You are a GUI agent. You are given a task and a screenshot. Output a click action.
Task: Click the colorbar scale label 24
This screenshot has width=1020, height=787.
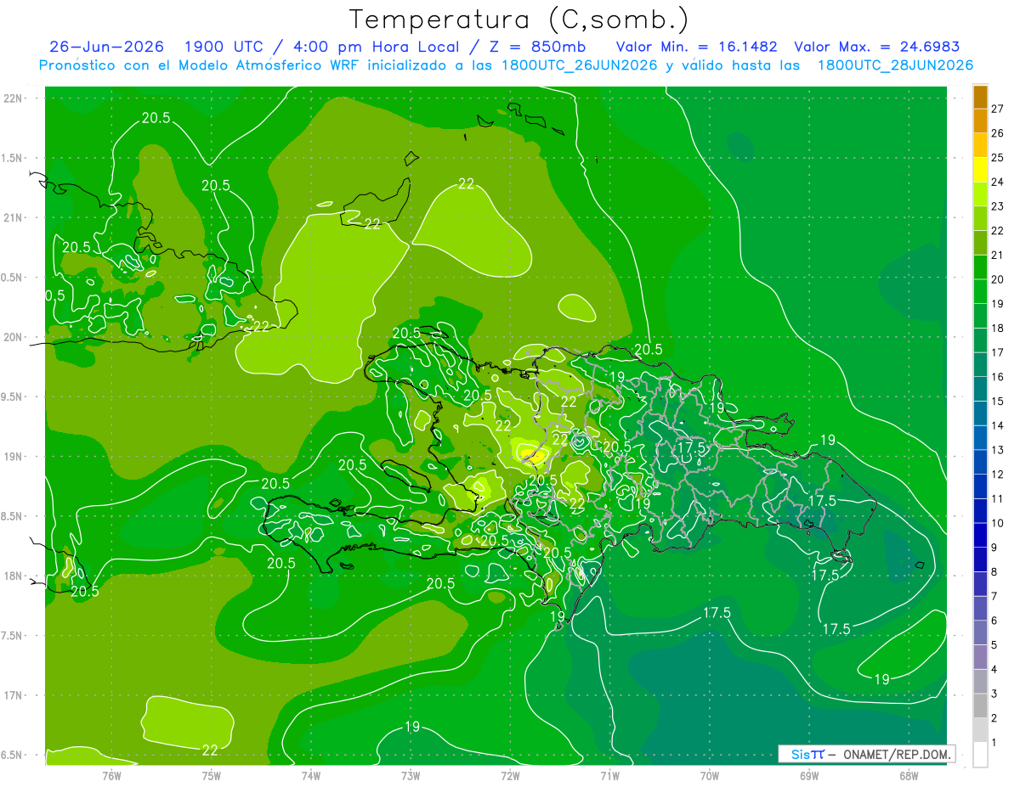click(997, 182)
